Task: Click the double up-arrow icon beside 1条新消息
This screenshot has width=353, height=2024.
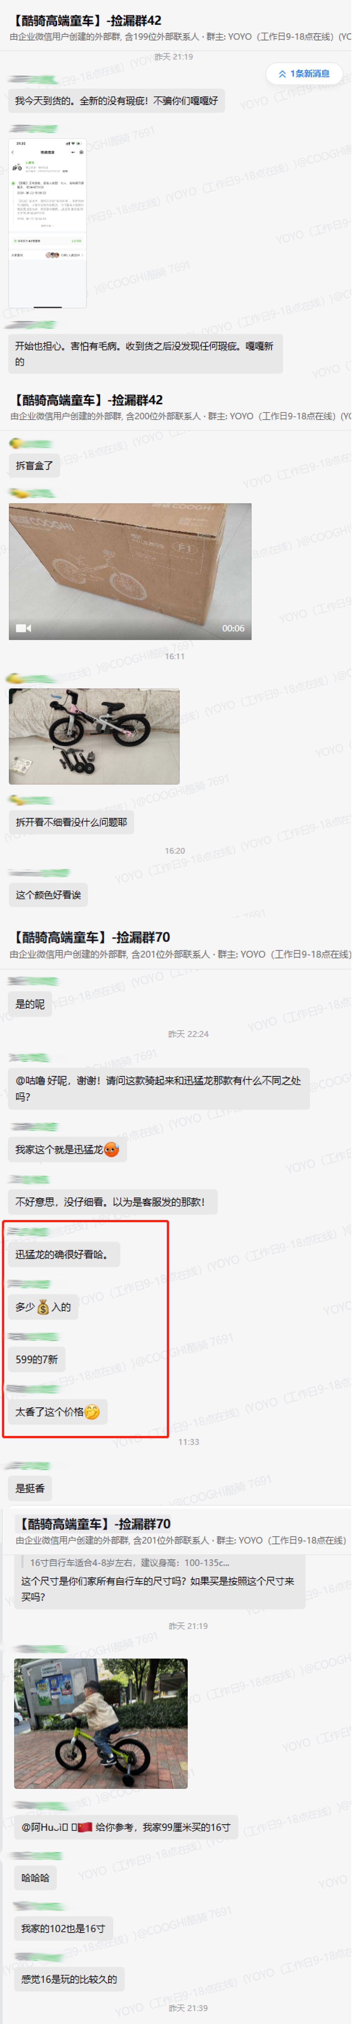Action: point(281,74)
